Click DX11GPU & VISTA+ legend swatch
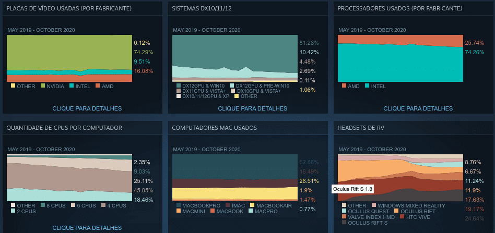Viewport: 495px width, 233px height. 179,91
